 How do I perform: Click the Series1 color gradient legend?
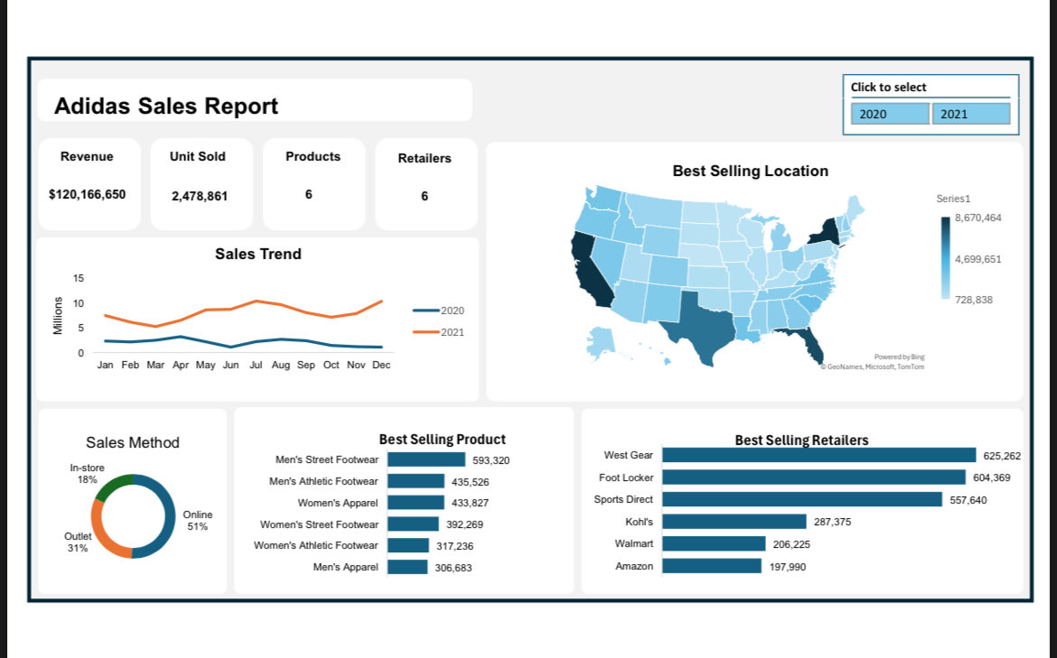(x=944, y=257)
